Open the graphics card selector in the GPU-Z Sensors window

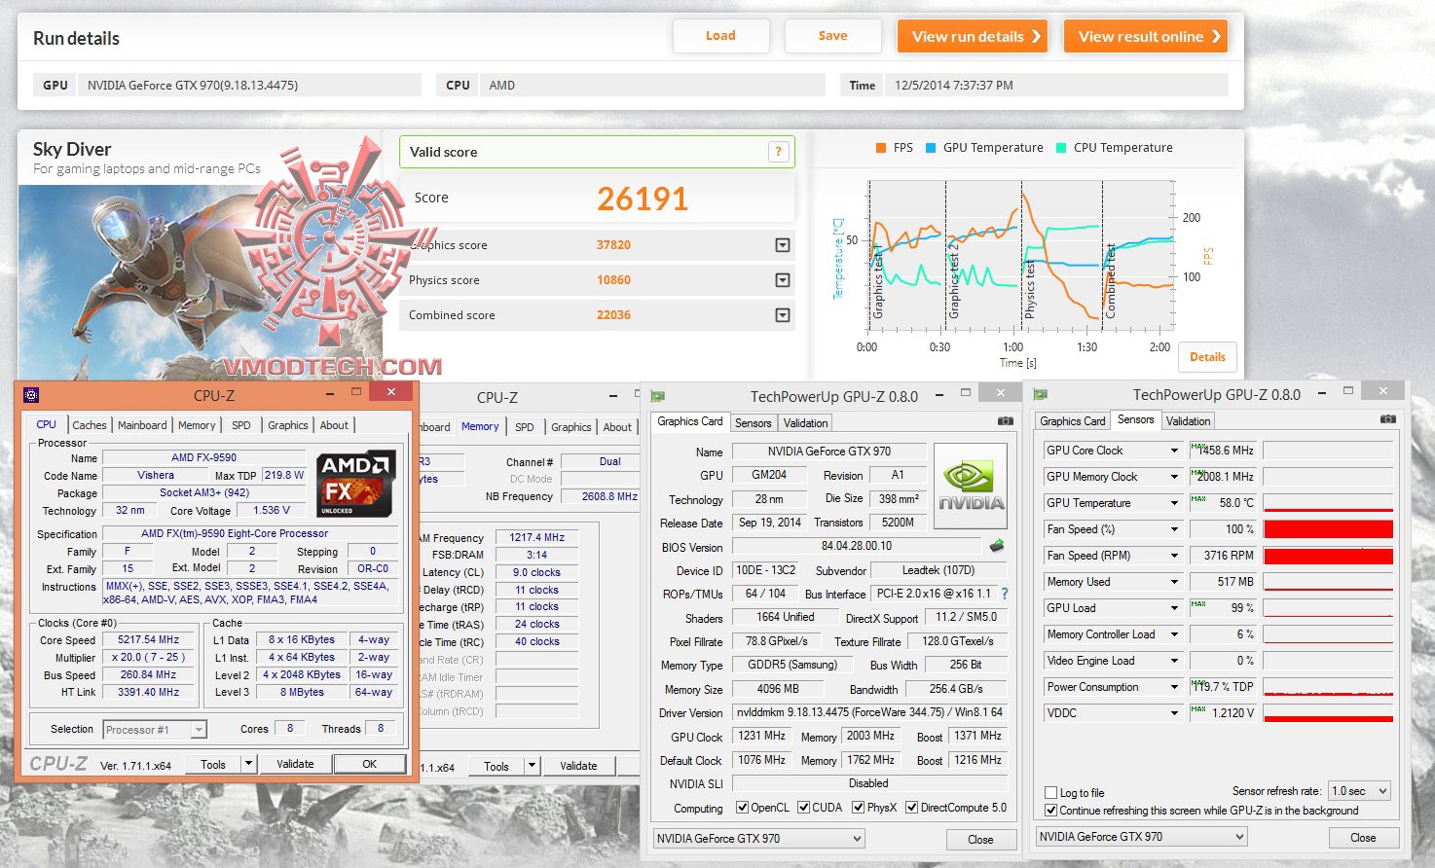click(1141, 836)
